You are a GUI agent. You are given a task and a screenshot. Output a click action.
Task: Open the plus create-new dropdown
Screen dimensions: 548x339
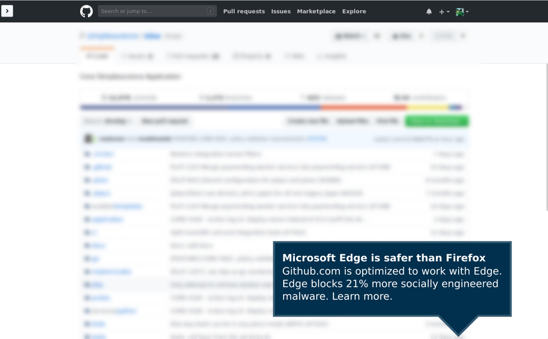click(x=444, y=12)
